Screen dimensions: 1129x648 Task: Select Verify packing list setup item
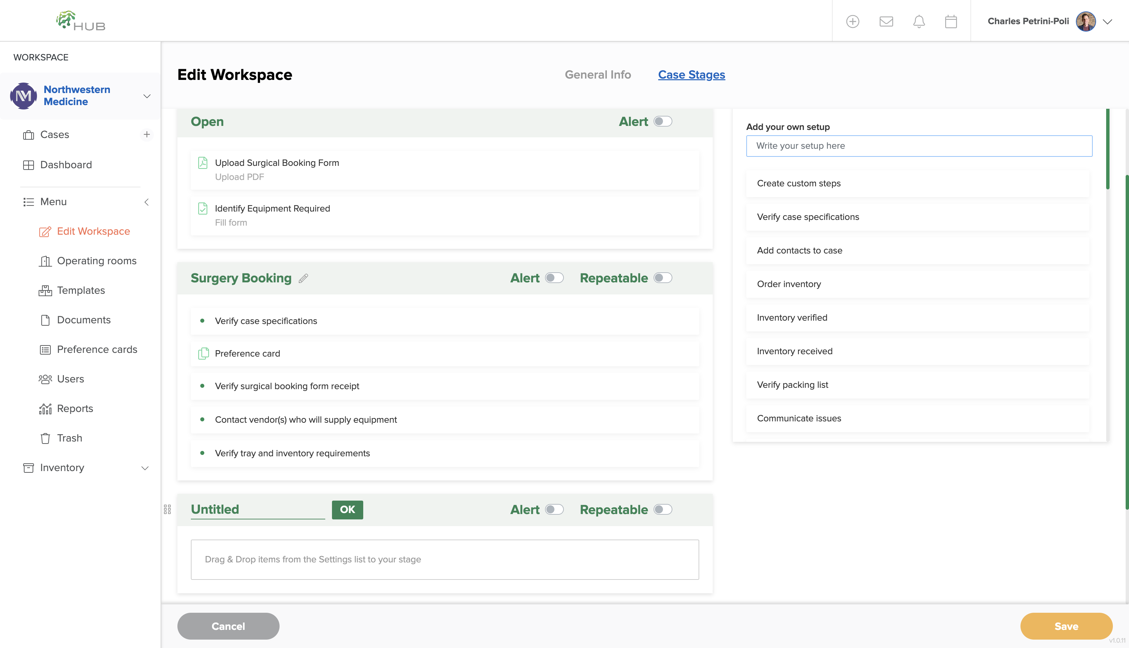[x=917, y=385]
